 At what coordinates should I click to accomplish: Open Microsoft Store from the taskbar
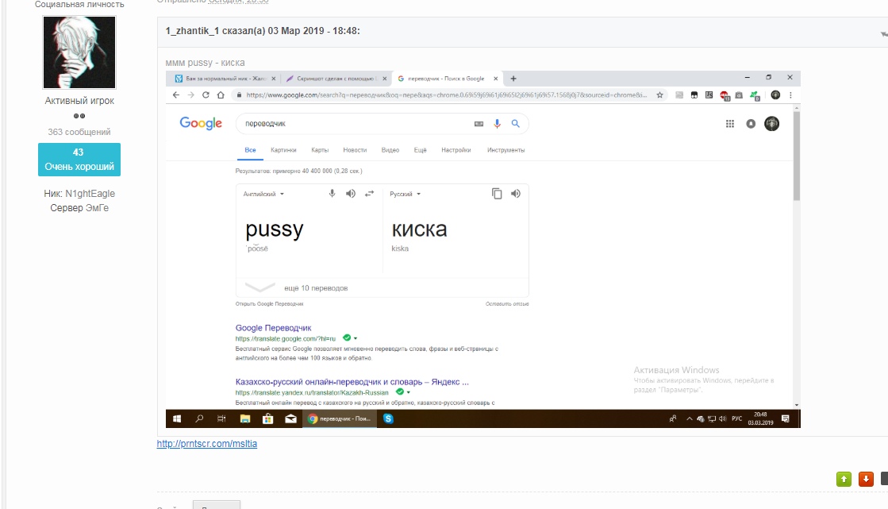pyautogui.click(x=268, y=419)
